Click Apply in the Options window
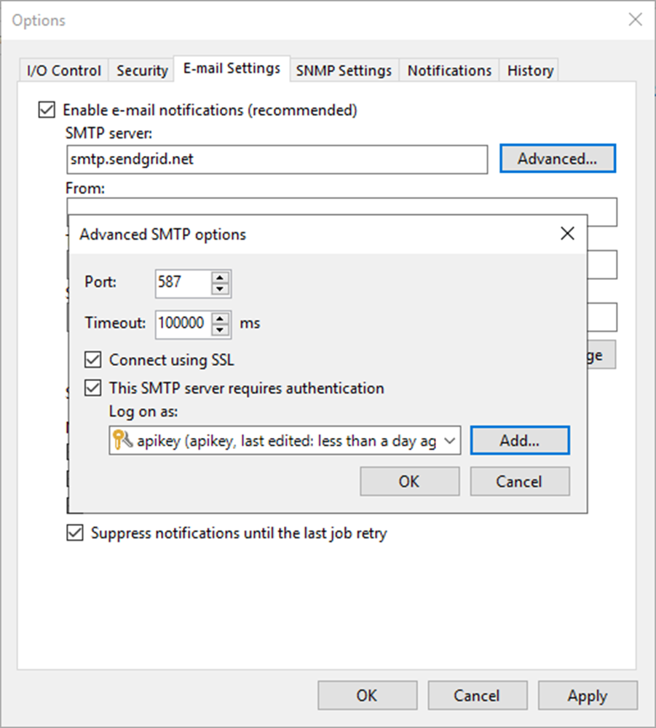Viewport: 656px width, 728px height. 588,695
